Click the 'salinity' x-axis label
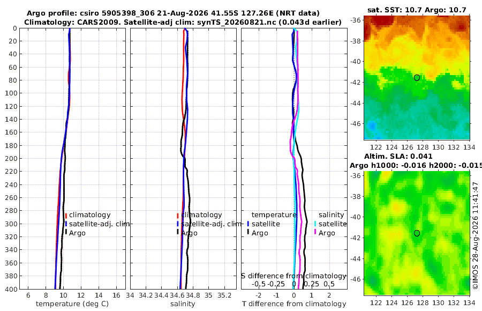 183,304
